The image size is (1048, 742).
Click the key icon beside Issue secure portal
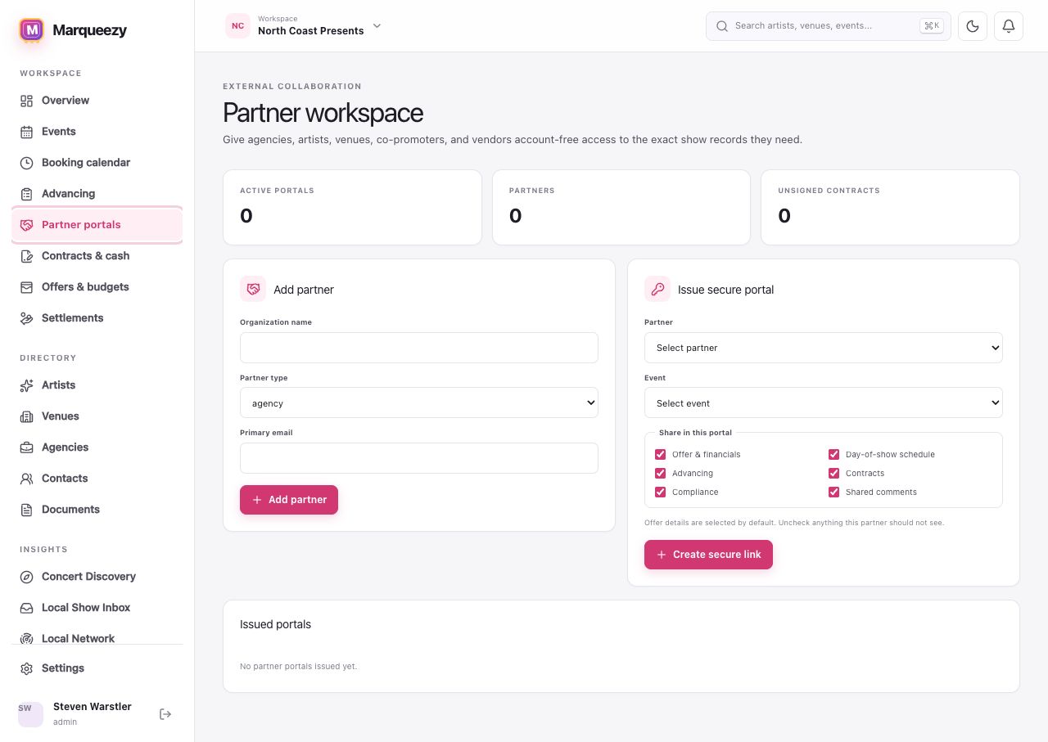(x=657, y=289)
